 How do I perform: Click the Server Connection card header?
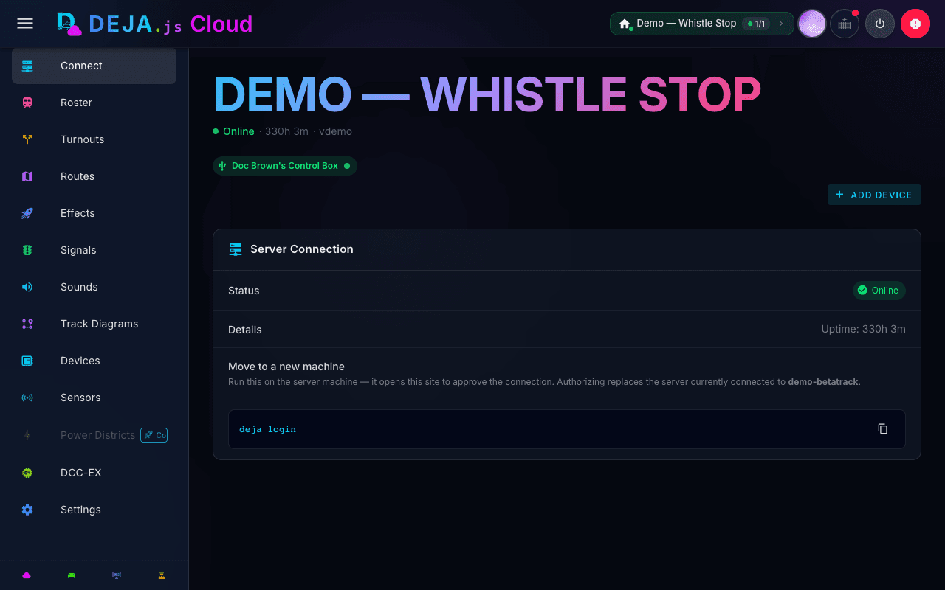tap(567, 249)
